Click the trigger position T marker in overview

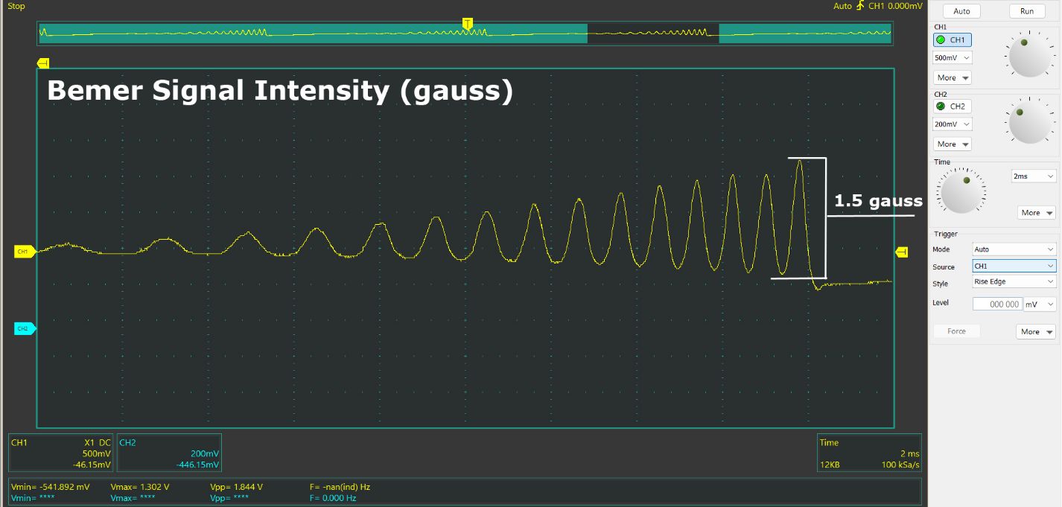point(468,24)
